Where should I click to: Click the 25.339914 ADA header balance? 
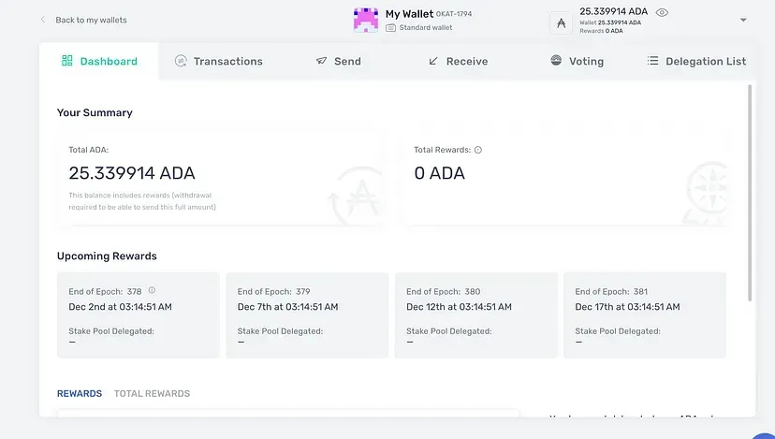click(x=613, y=11)
